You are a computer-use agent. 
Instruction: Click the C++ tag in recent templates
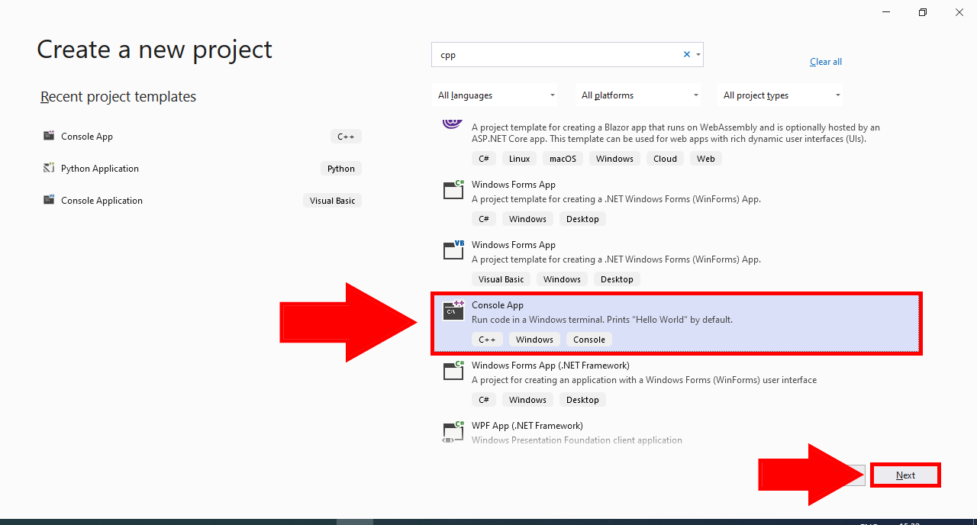click(x=347, y=137)
